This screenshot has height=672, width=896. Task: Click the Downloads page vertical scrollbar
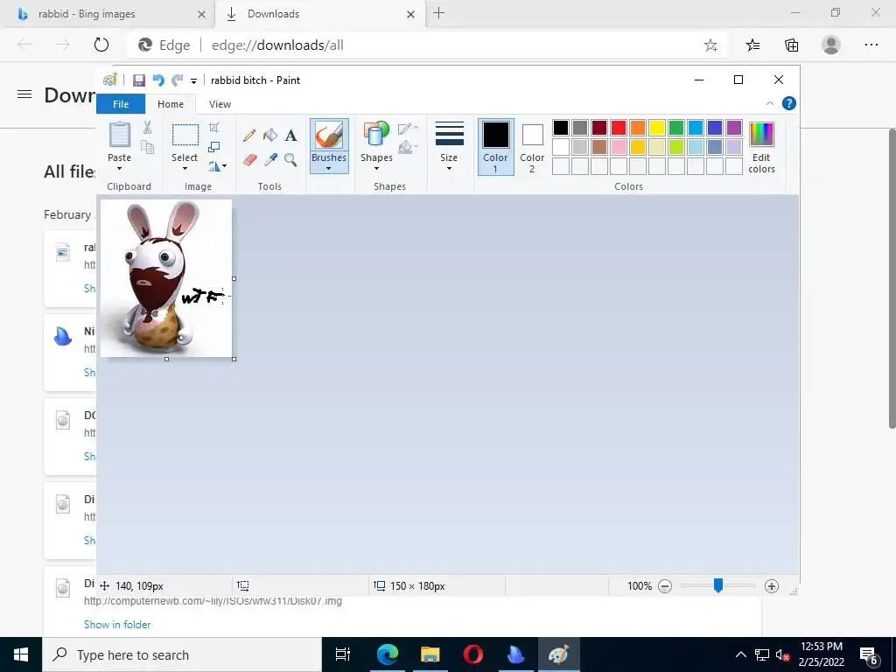tap(892, 278)
